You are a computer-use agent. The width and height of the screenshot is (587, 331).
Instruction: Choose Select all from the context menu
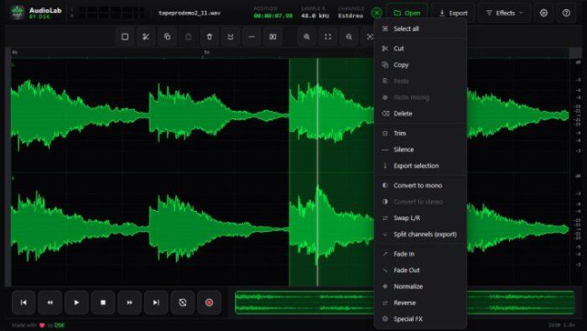pyautogui.click(x=420, y=28)
